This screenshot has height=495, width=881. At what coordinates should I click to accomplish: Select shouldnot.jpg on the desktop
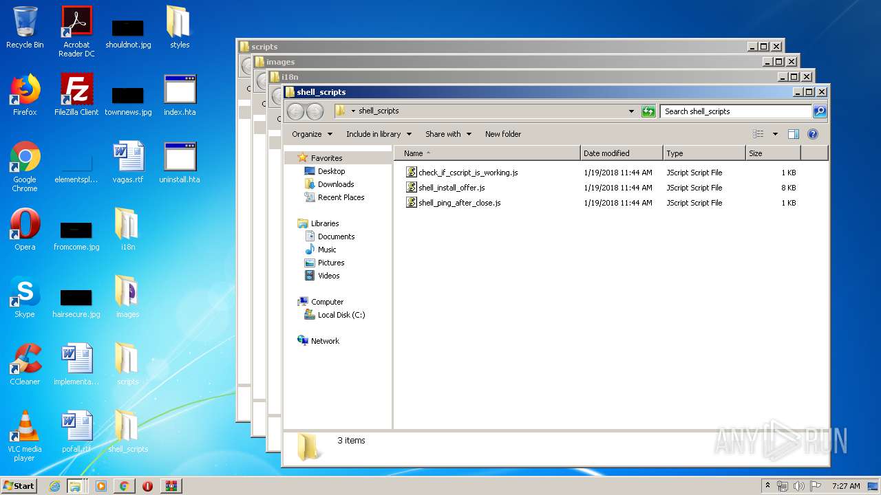click(128, 32)
